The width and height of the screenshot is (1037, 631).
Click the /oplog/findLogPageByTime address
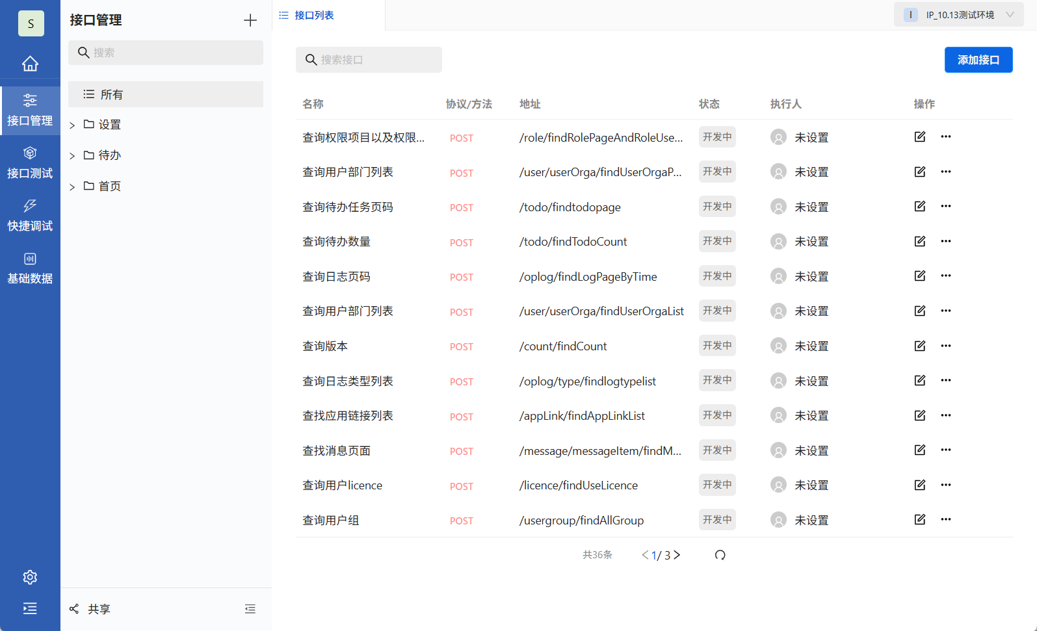(x=588, y=277)
